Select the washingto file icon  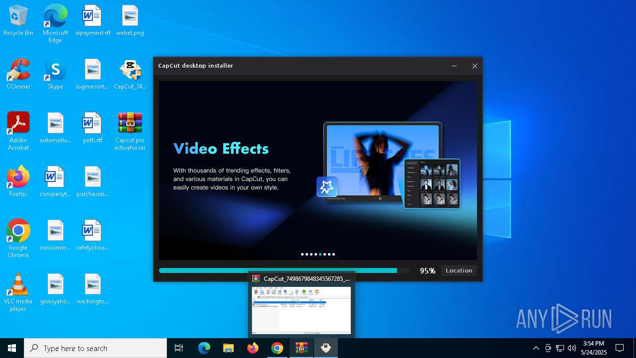click(93, 289)
